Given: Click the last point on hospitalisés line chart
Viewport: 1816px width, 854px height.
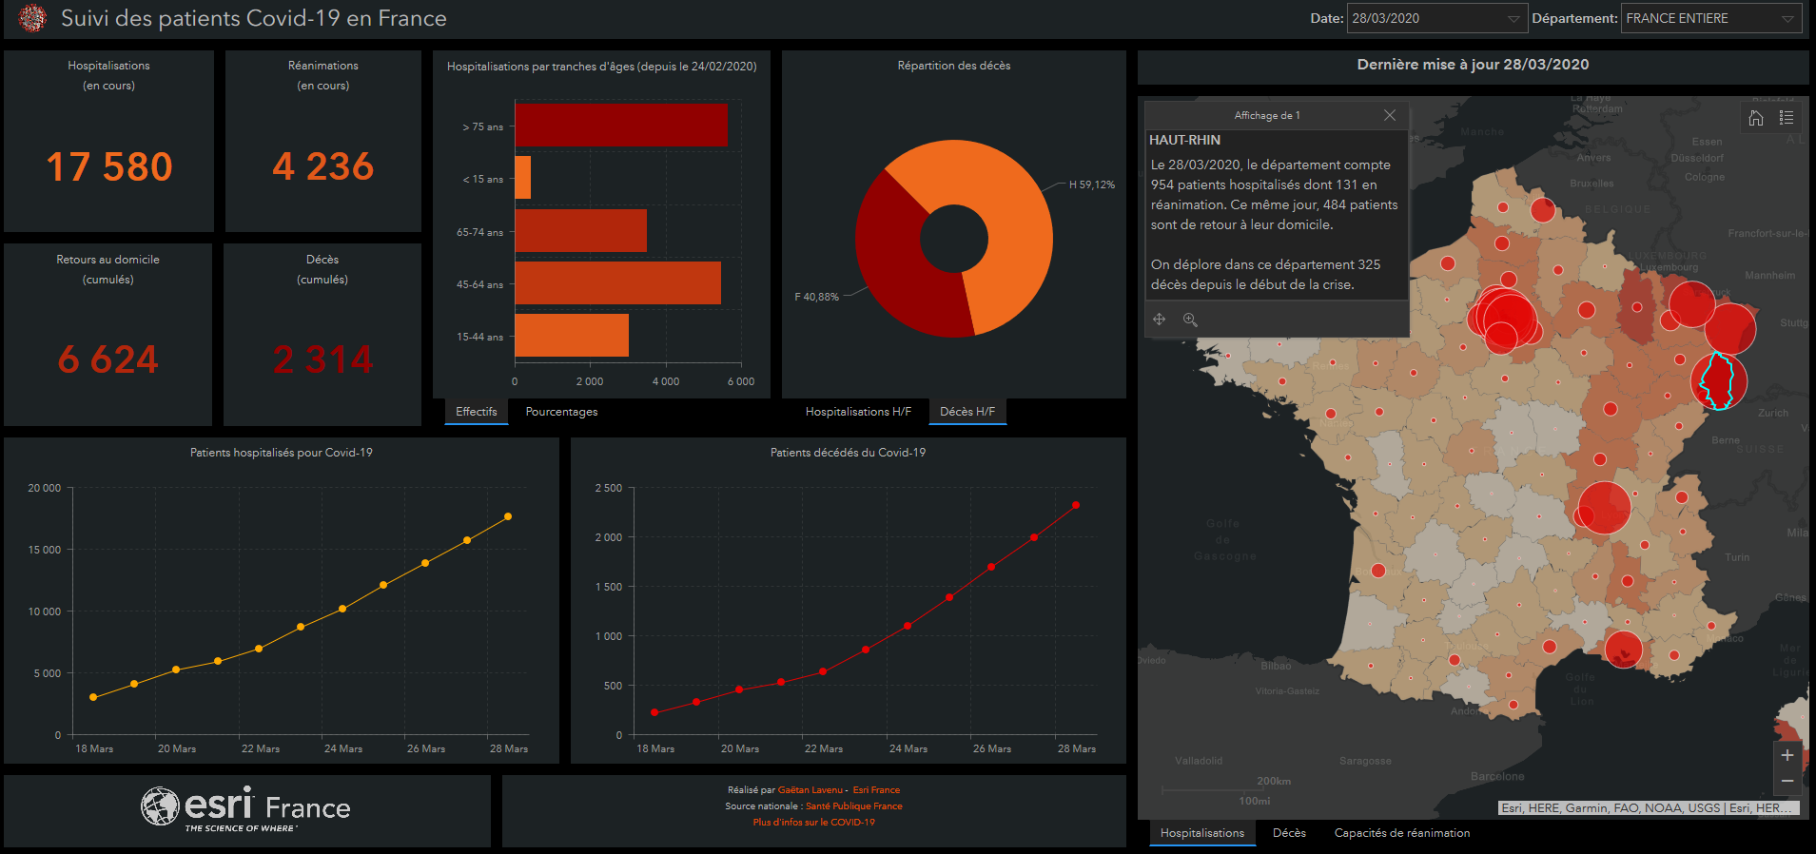Looking at the screenshot, I should coord(508,516).
